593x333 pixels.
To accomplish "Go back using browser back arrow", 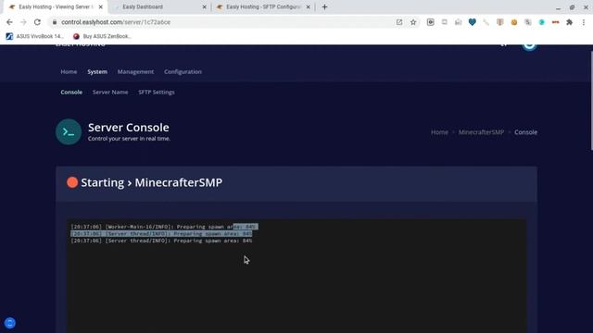I will [x=9, y=22].
